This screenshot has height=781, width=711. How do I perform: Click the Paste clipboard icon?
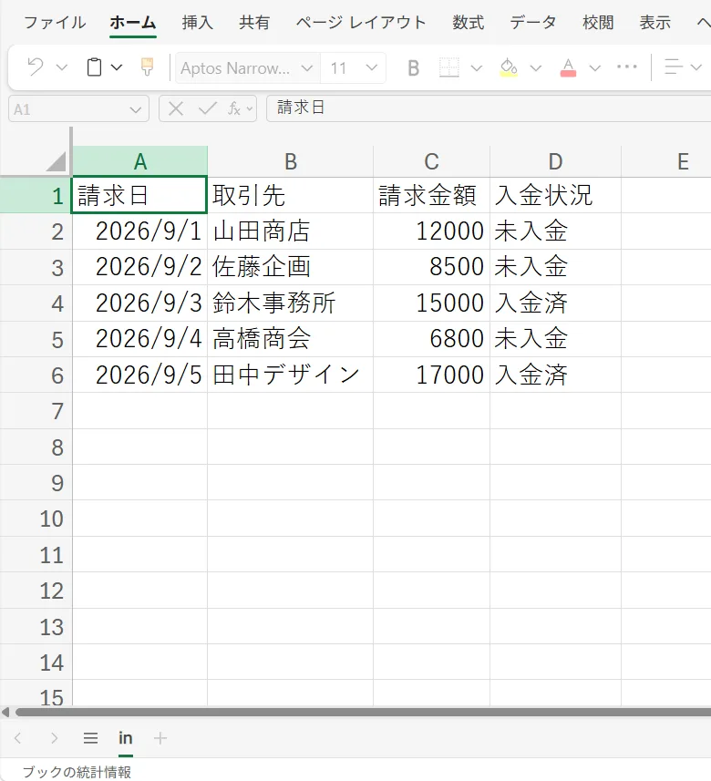pos(94,67)
